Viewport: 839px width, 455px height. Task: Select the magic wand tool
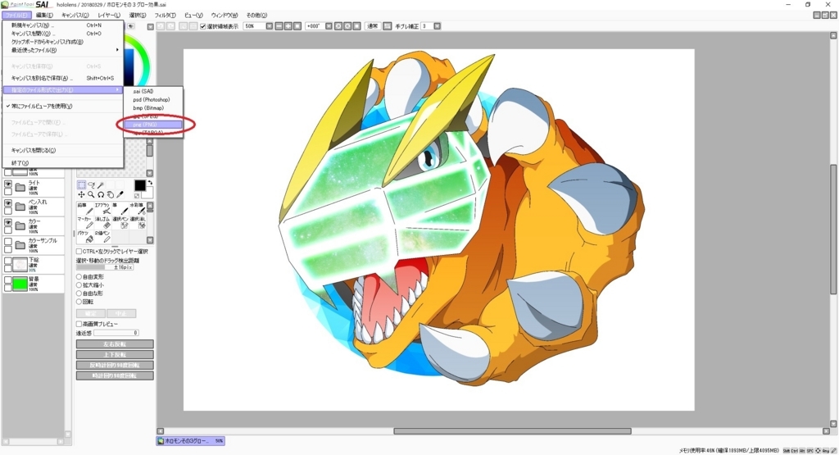tap(101, 185)
